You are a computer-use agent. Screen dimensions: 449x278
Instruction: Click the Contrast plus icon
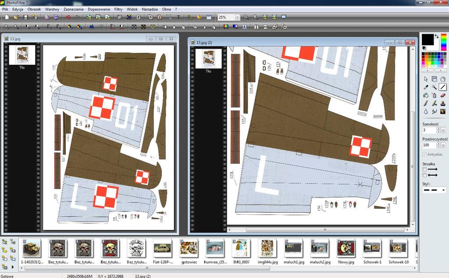(x=37, y=27)
